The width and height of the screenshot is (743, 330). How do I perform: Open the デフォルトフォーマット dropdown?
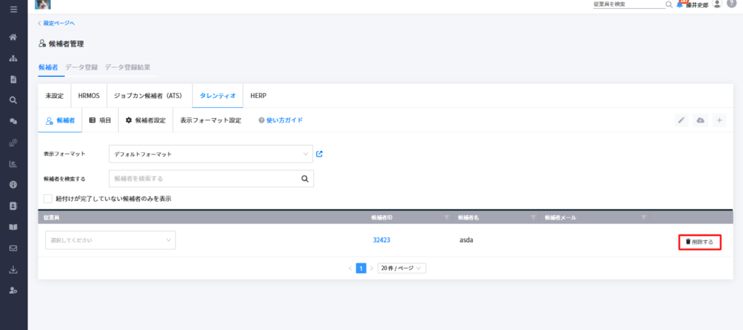pyautogui.click(x=211, y=154)
